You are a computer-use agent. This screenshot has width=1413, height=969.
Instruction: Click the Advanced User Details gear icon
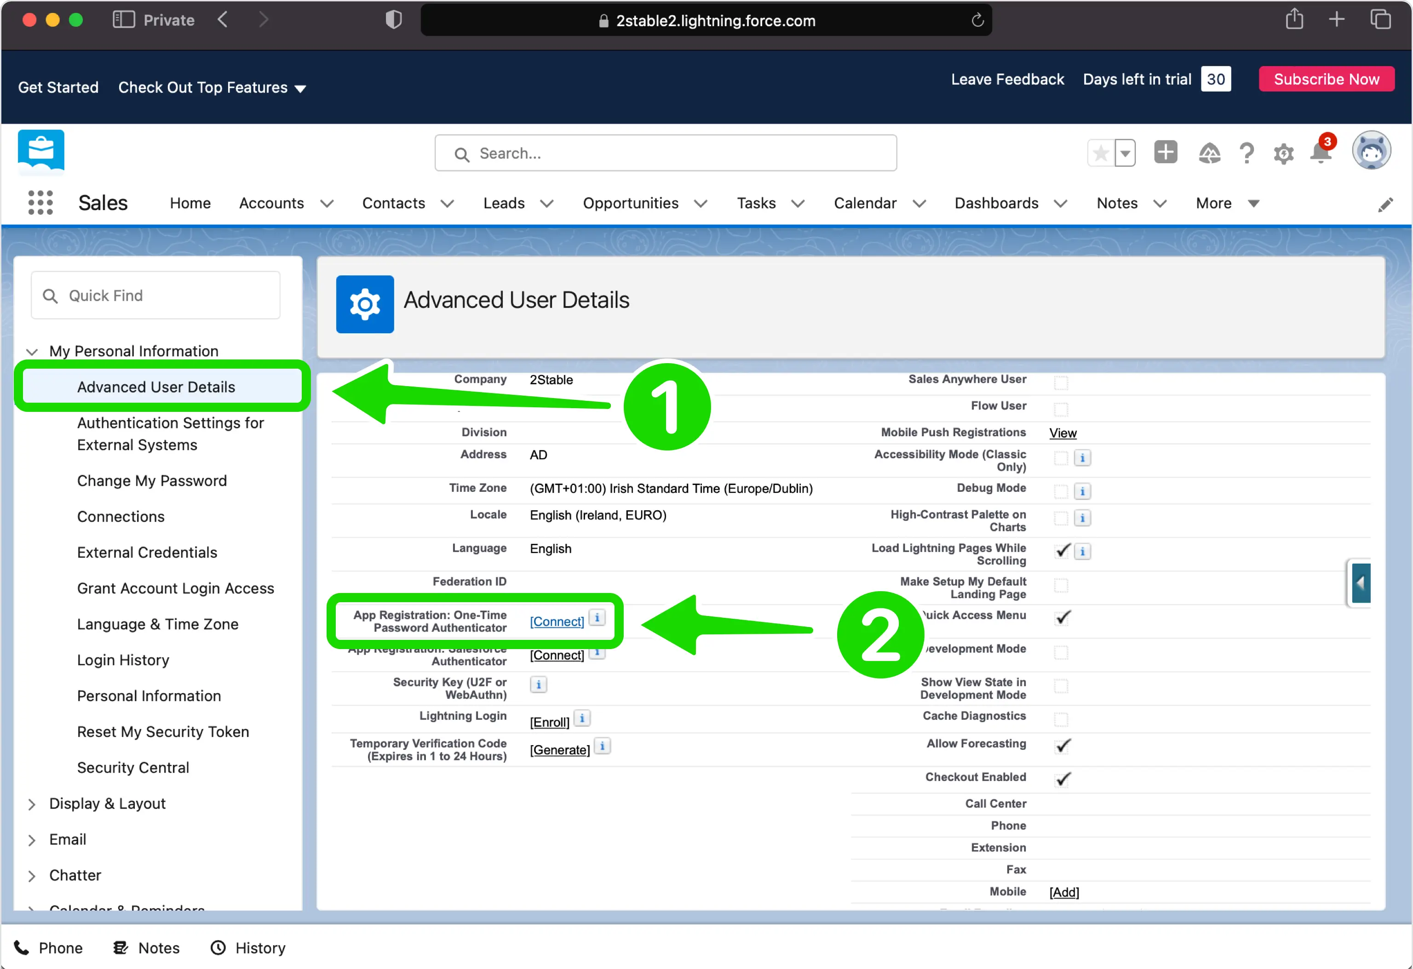point(365,304)
